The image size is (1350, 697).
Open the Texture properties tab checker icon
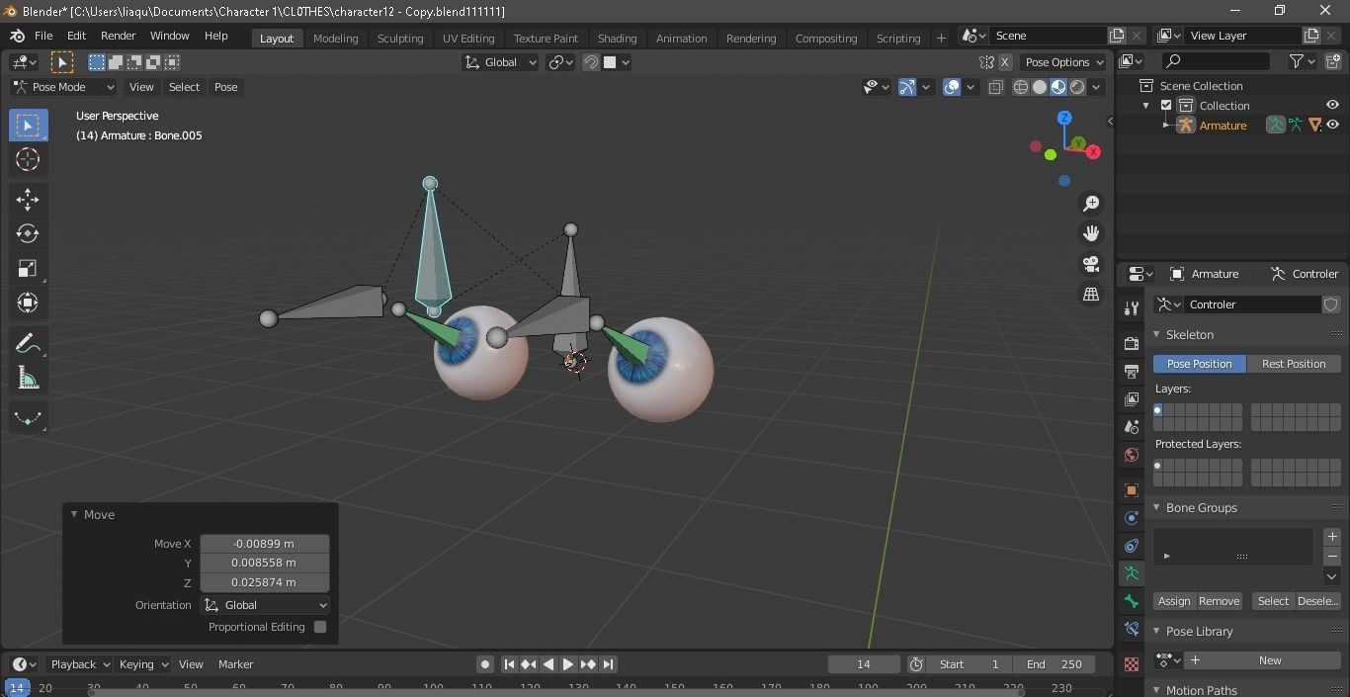click(x=1132, y=663)
